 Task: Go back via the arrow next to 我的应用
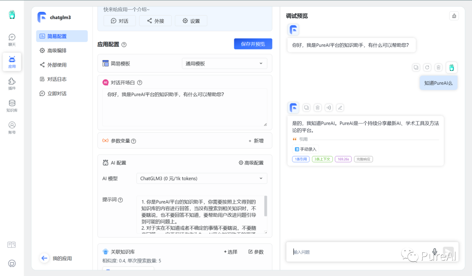[44, 258]
